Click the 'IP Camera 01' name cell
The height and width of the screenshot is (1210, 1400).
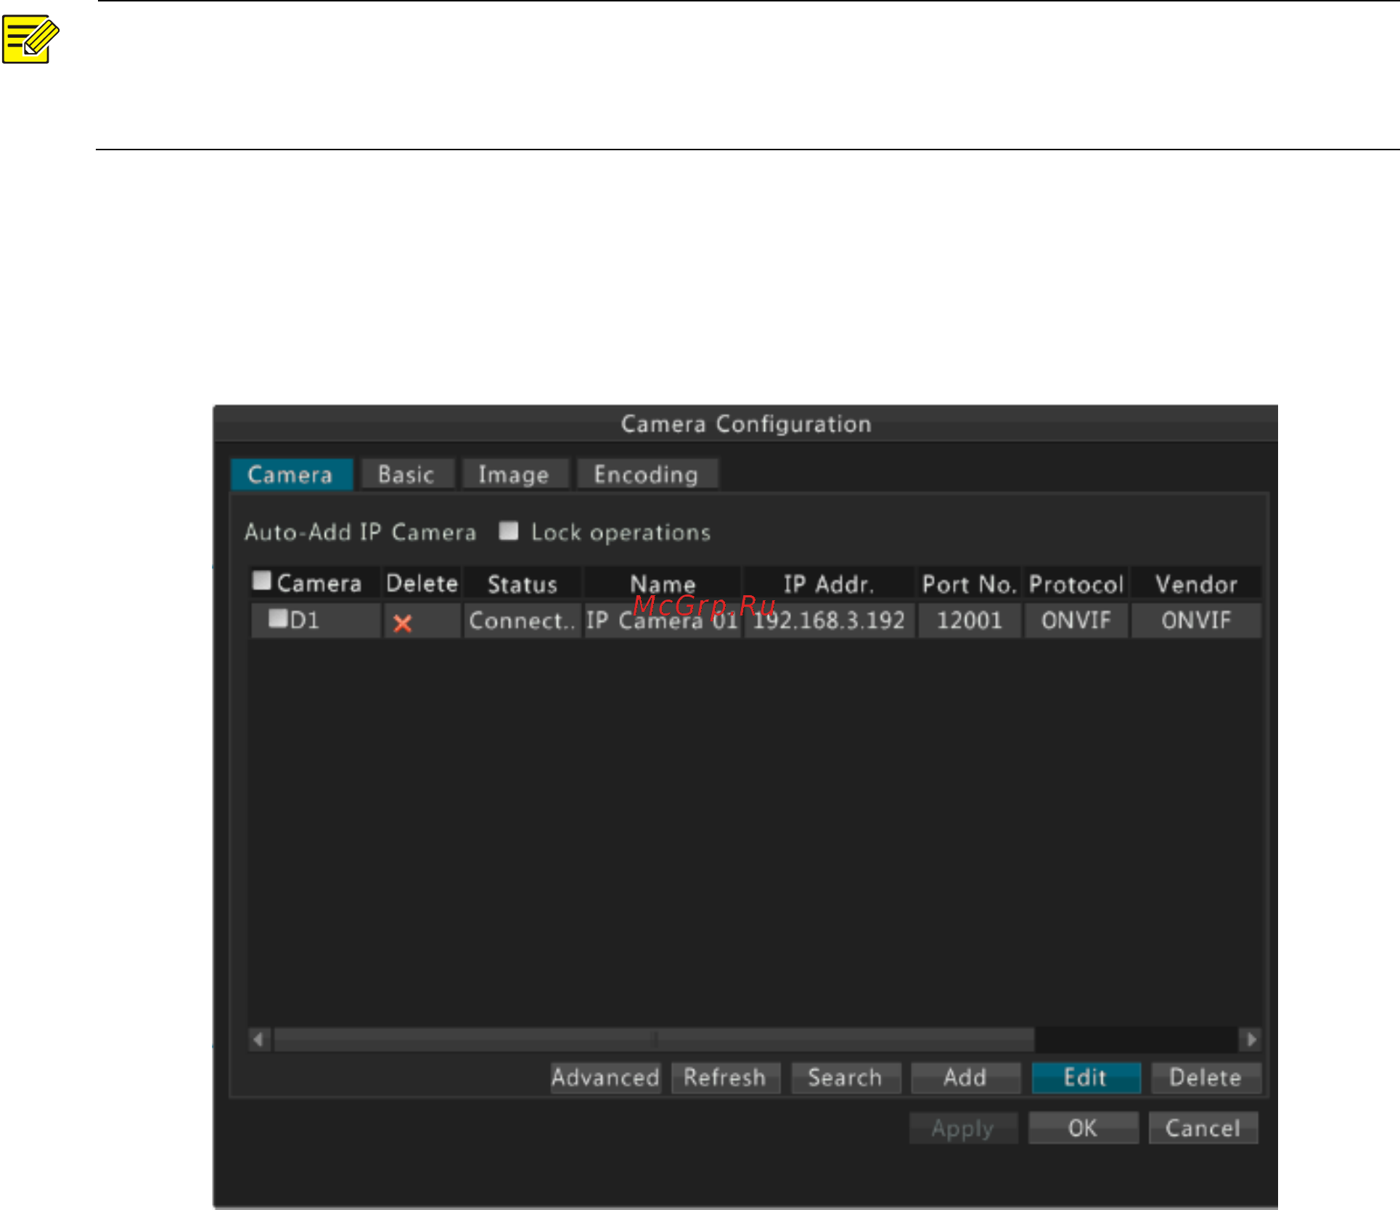click(662, 621)
